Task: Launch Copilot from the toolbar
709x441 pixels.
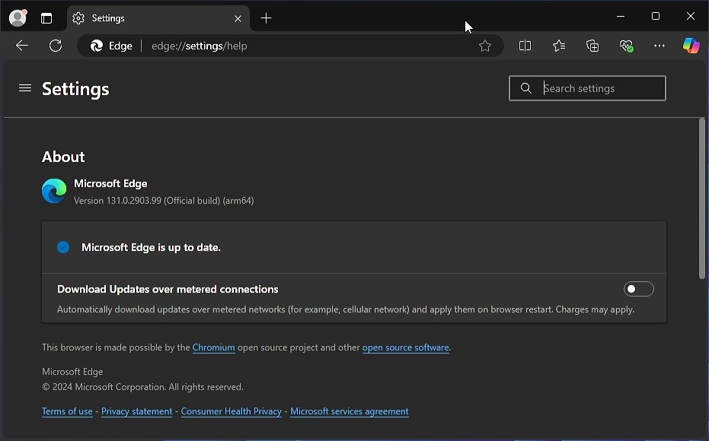Action: (x=691, y=46)
